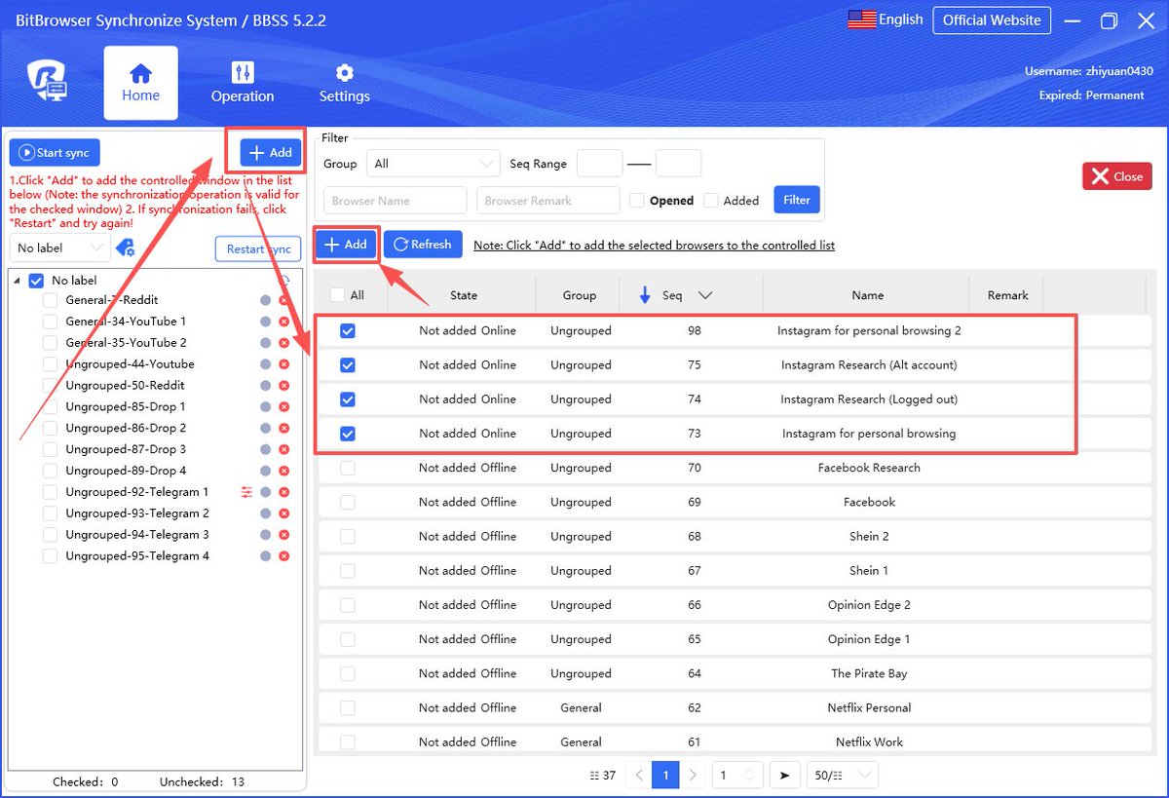Go to next page arrow in pagination

(693, 776)
